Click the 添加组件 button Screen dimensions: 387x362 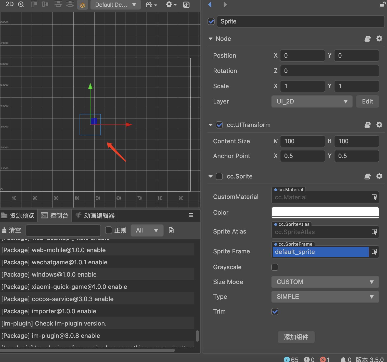coord(296,337)
